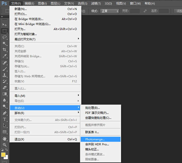Open the 图像(I) menu
Screen dimensions: 182x163
point(43,3)
